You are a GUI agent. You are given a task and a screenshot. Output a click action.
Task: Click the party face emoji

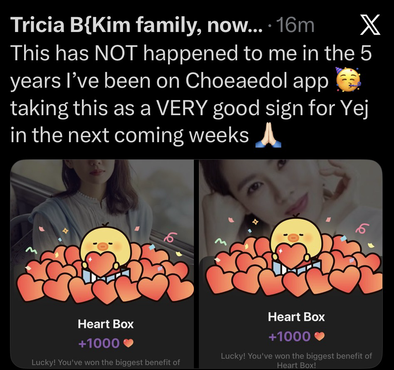tap(348, 79)
